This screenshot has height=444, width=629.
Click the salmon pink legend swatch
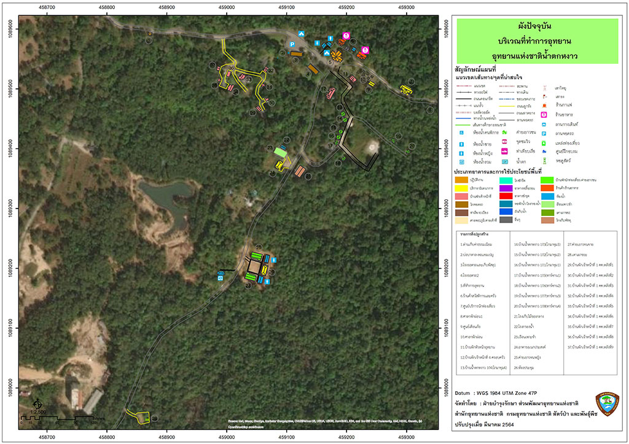pyautogui.click(x=461, y=196)
